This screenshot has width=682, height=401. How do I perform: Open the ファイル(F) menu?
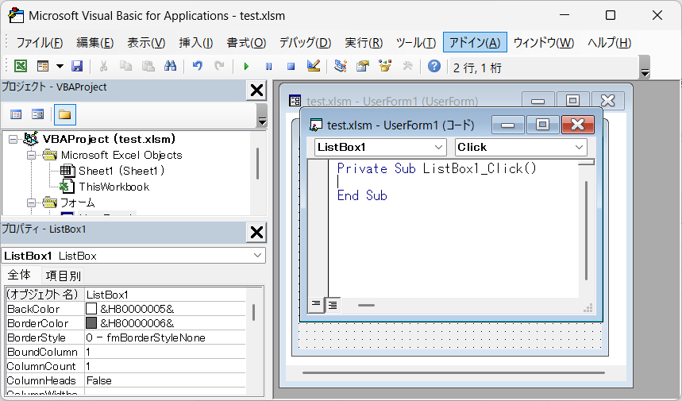pyautogui.click(x=40, y=43)
